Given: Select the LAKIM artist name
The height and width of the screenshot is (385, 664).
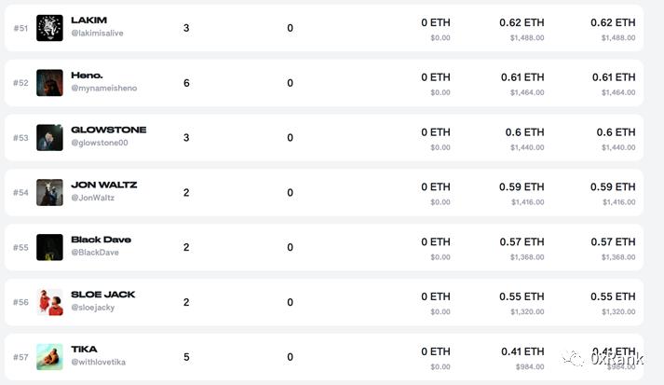Looking at the screenshot, I should tap(88, 20).
